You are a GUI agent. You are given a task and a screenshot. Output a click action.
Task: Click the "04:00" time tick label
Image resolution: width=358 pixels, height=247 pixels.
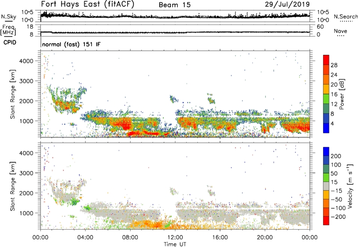click(x=85, y=238)
